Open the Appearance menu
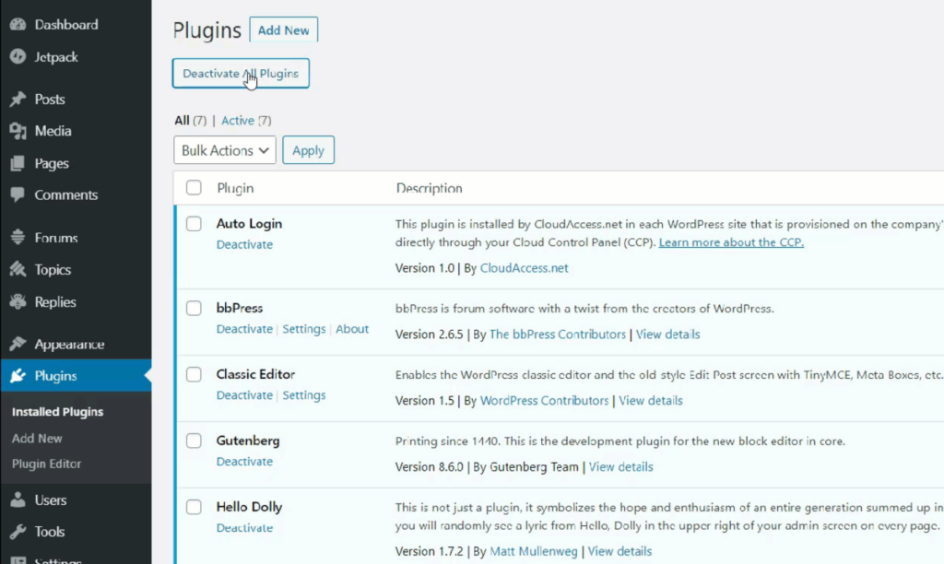944x564 pixels. (69, 345)
